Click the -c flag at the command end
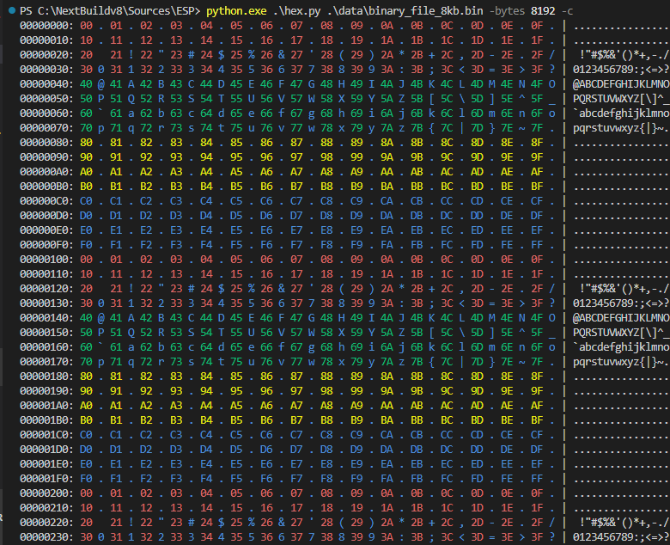The height and width of the screenshot is (545, 670). [x=567, y=11]
